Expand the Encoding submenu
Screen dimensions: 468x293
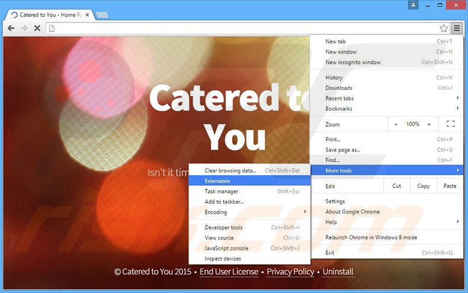pos(250,212)
